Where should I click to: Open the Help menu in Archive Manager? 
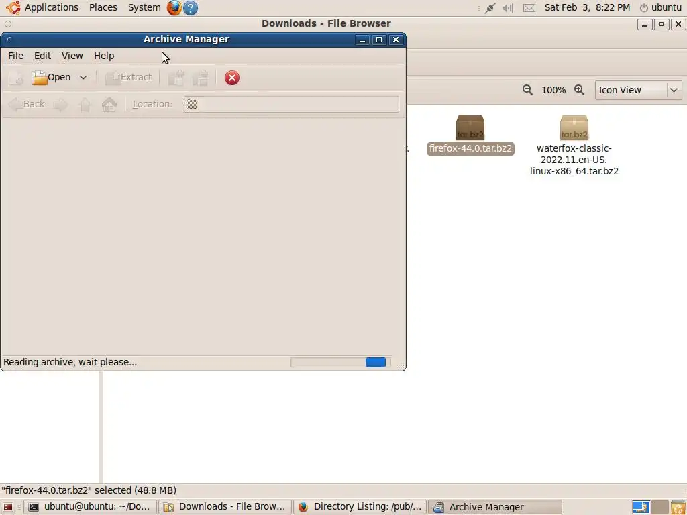pyautogui.click(x=104, y=56)
